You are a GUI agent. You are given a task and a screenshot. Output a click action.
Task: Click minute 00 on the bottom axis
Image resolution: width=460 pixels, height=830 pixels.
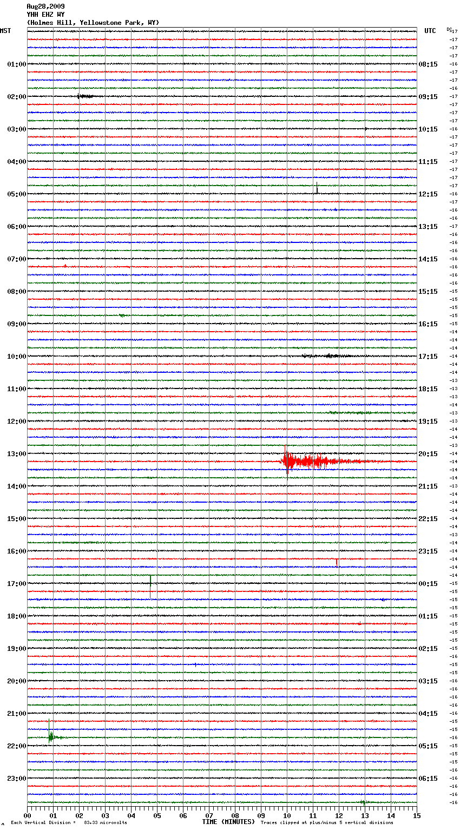coord(27,815)
